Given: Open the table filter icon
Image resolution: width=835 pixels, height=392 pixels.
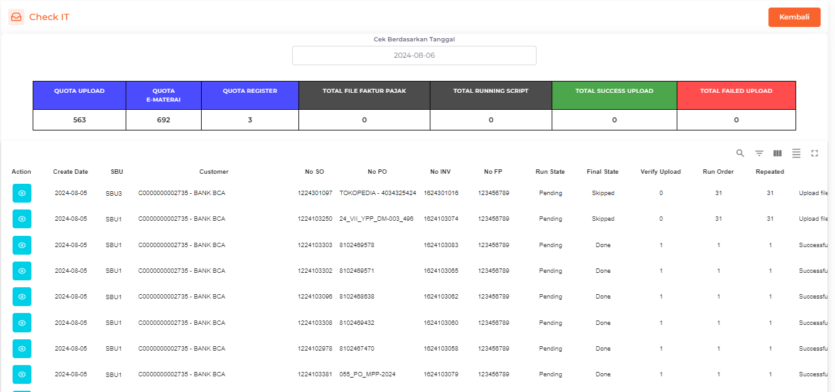Looking at the screenshot, I should (x=759, y=153).
